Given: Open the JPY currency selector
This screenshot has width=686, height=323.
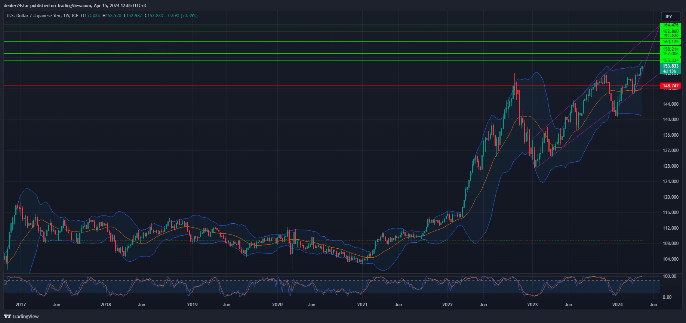Looking at the screenshot, I should pyautogui.click(x=671, y=16).
